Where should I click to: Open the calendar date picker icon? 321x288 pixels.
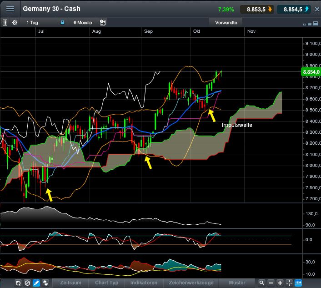pyautogui.click(x=103, y=23)
